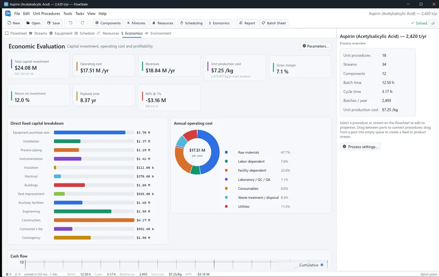This screenshot has width=439, height=277.
Task: Switch to the Schedule tab
Action: click(85, 33)
